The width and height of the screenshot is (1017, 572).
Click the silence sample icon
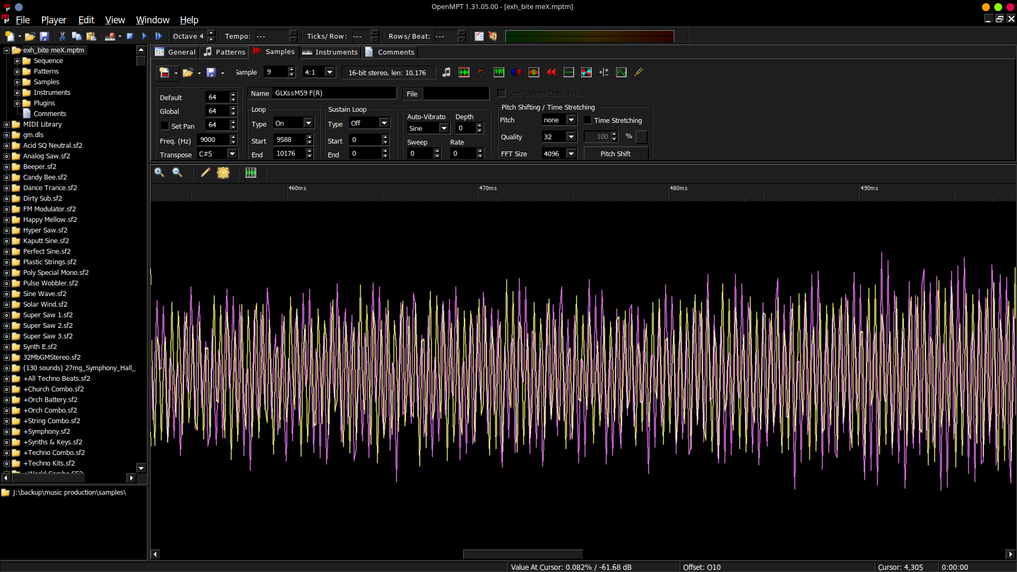568,73
